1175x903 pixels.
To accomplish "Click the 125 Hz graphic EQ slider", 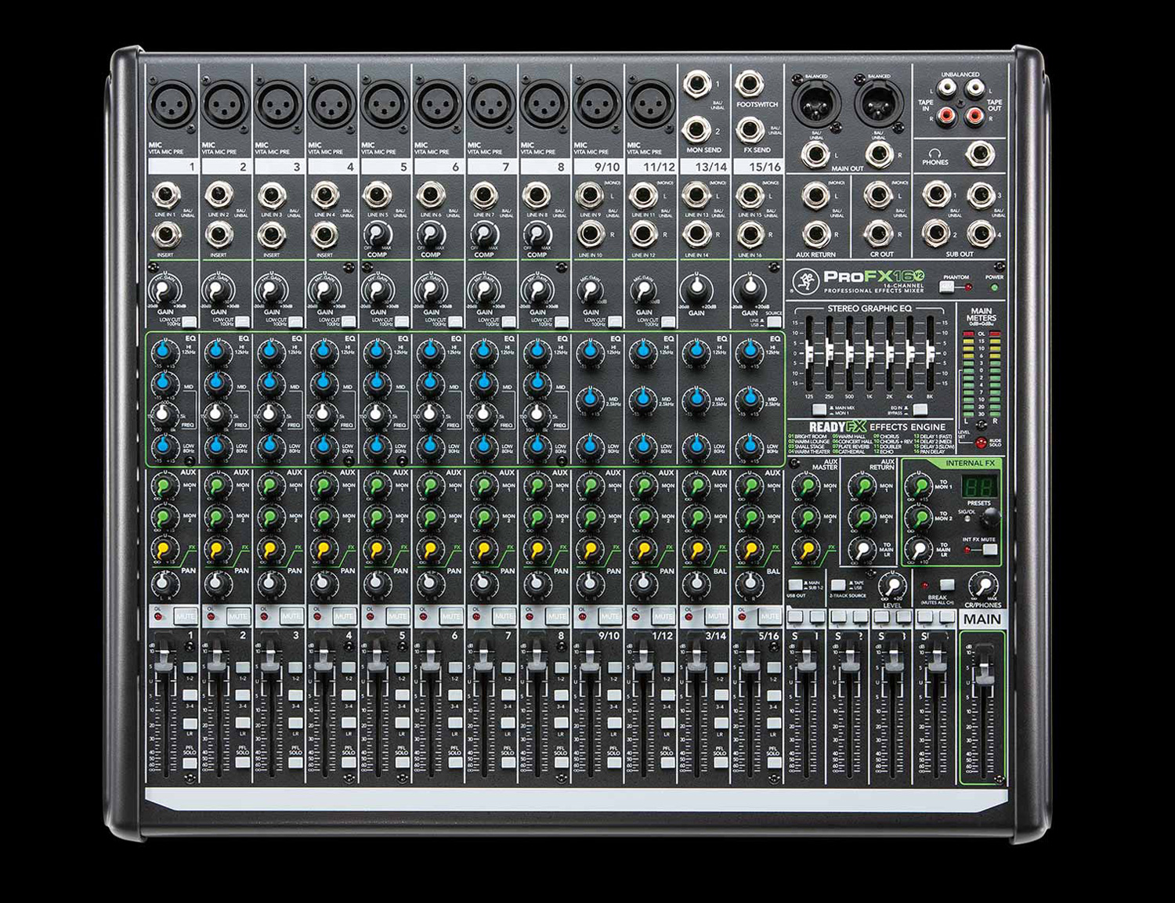I will (x=808, y=353).
